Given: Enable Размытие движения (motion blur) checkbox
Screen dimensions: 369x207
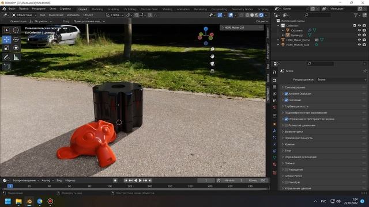Looking at the screenshot, I should tap(286, 125).
